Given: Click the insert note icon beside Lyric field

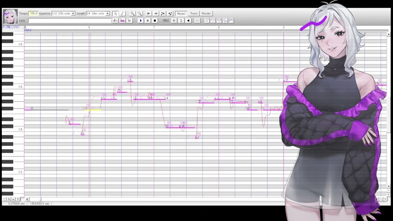Looking at the screenshot, I should tap(115, 21).
